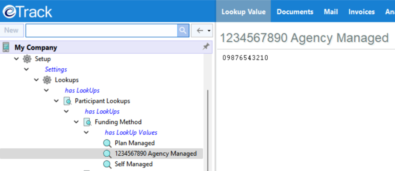Click the Self Managed magnifier icon
Screen dimensions: 395x171
pos(107,164)
